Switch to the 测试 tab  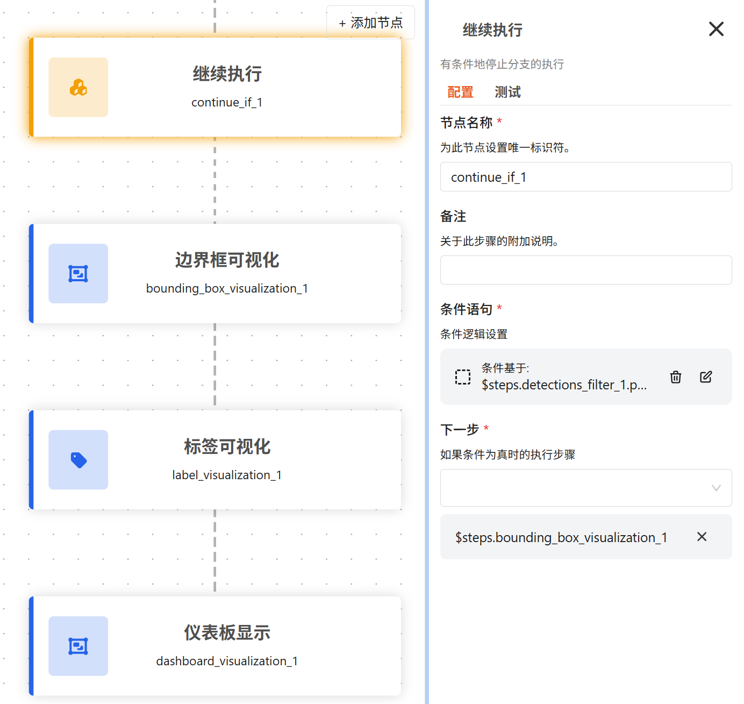click(x=507, y=93)
